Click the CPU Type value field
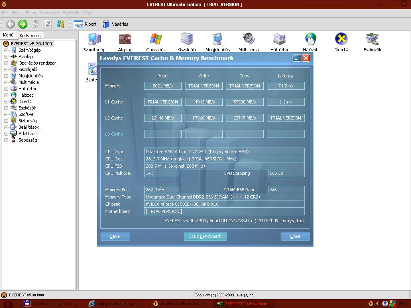Image resolution: width=411 pixels, height=308 pixels. pos(224,151)
